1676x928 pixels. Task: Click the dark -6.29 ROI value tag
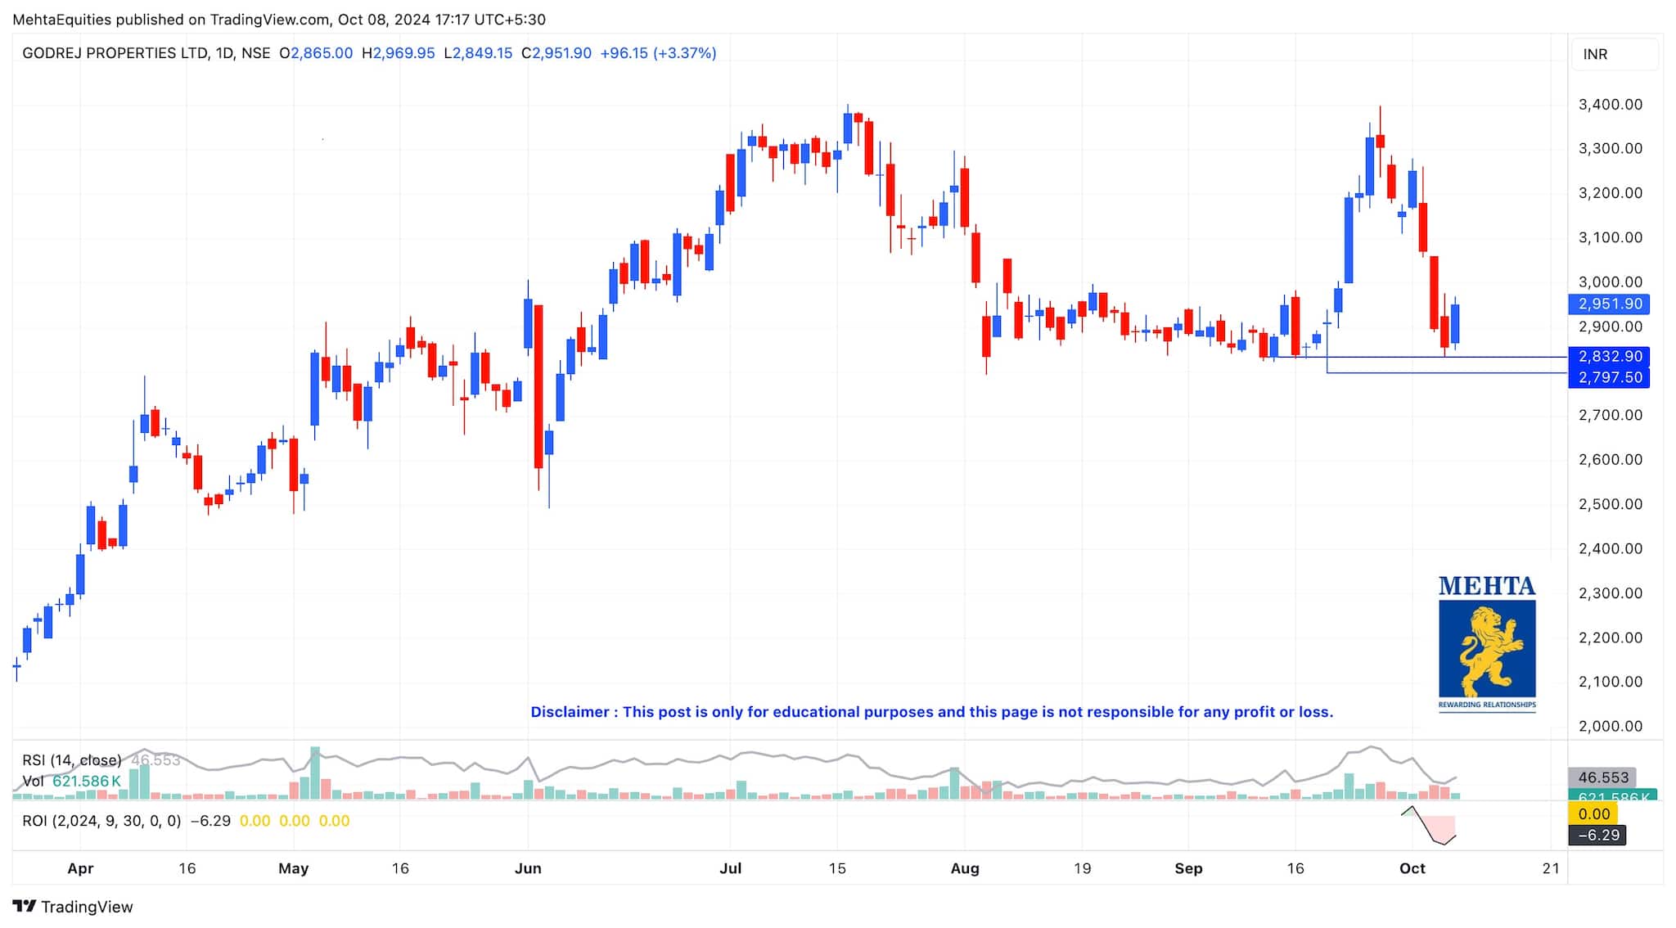1597,836
